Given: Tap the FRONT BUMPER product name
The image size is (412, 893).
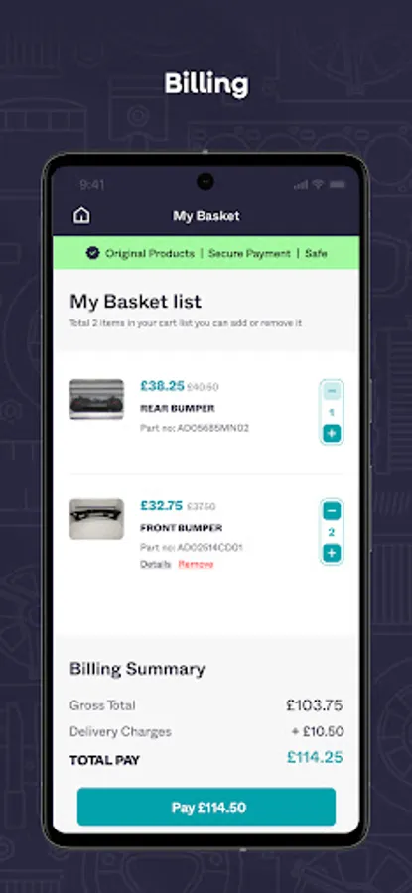Looking at the screenshot, I should tap(182, 528).
